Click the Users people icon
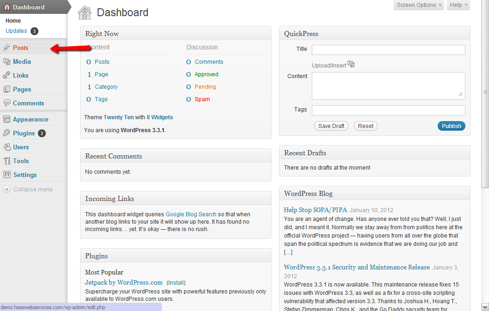Viewport: 489px width, 311px height. 6,147
